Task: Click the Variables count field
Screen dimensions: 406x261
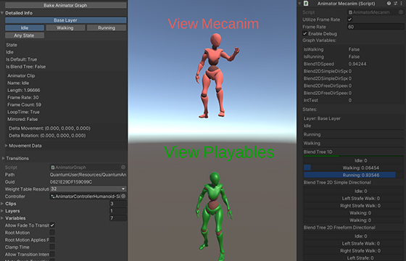Action: click(118, 218)
